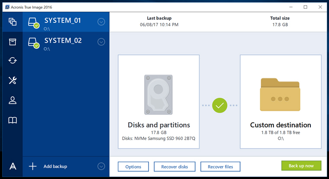Open the Tools wrench icon

[x=13, y=80]
